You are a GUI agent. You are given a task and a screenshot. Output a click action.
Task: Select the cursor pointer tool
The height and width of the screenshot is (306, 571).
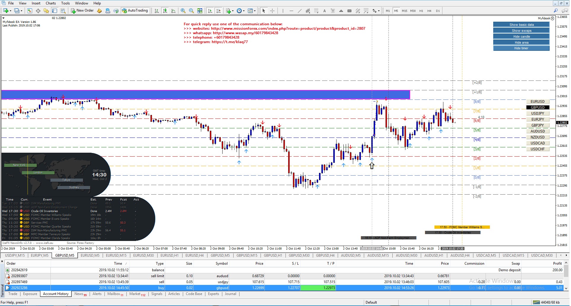click(264, 11)
